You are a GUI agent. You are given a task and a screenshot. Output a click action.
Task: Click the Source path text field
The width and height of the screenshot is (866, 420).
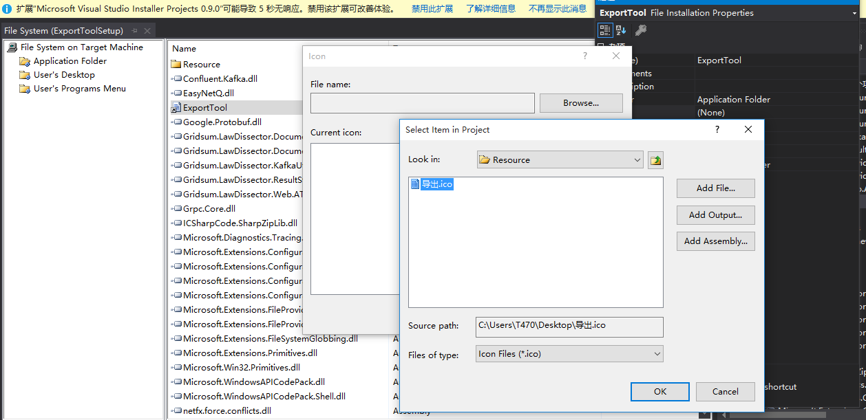(x=569, y=325)
